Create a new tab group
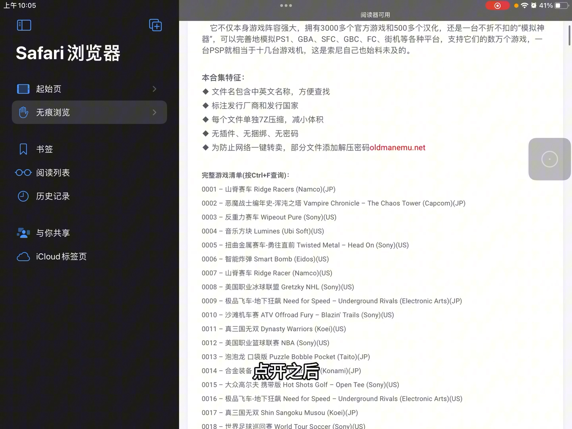Screen dimensions: 572x429 tap(155, 25)
